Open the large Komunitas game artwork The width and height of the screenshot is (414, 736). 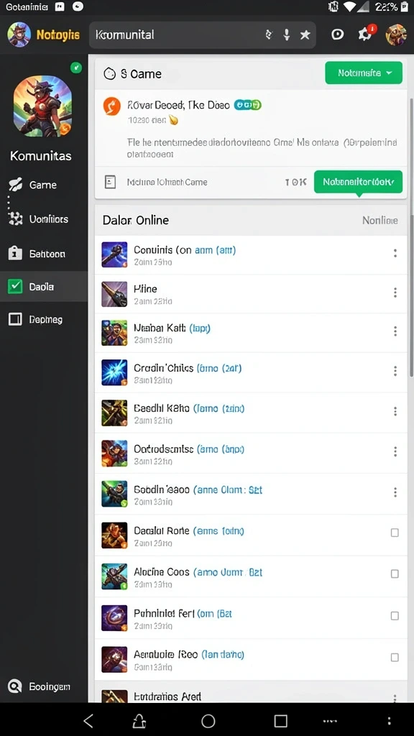click(42, 106)
